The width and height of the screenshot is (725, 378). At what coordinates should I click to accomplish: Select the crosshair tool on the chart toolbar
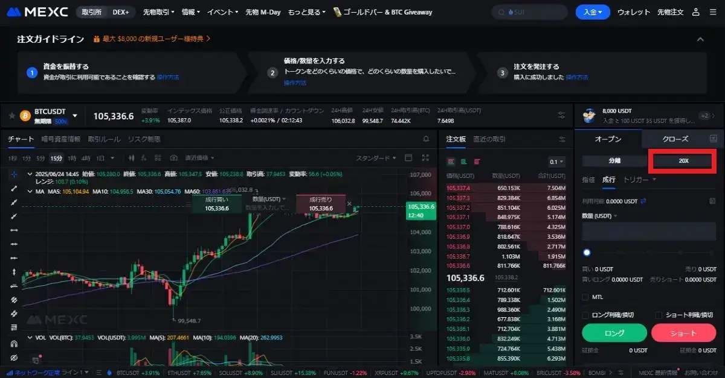tap(13, 175)
